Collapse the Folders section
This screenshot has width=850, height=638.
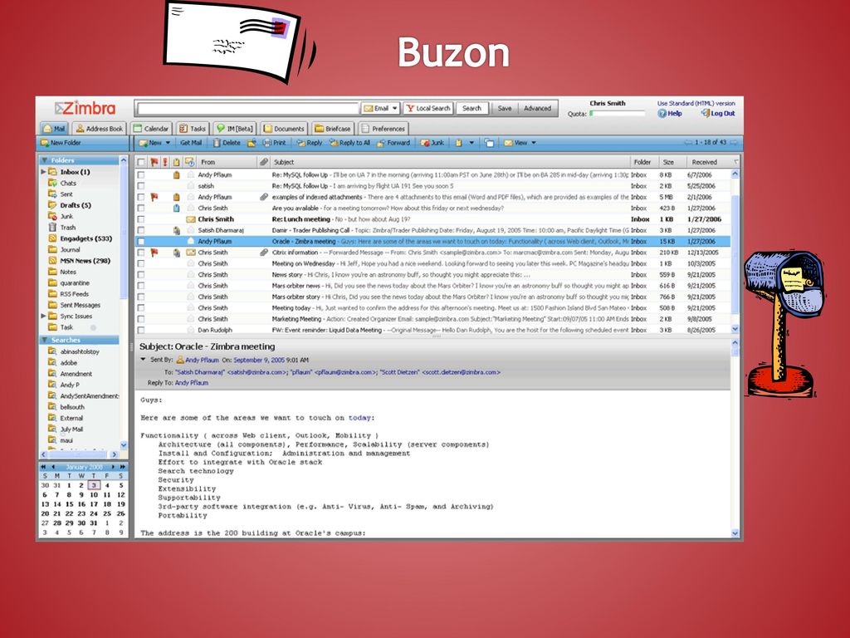pyautogui.click(x=45, y=160)
